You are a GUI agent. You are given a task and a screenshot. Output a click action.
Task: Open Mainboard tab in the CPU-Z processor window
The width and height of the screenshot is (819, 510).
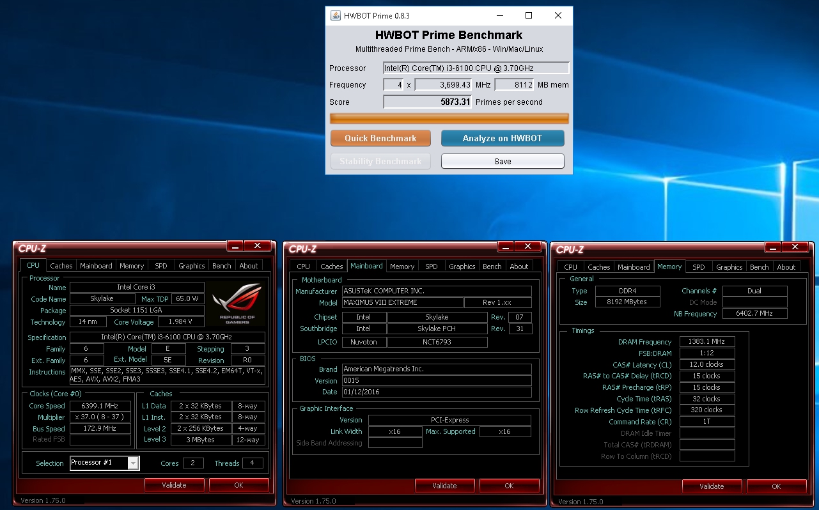click(96, 266)
